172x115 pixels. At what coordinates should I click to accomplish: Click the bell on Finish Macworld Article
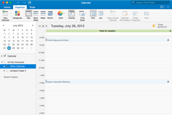168,40
